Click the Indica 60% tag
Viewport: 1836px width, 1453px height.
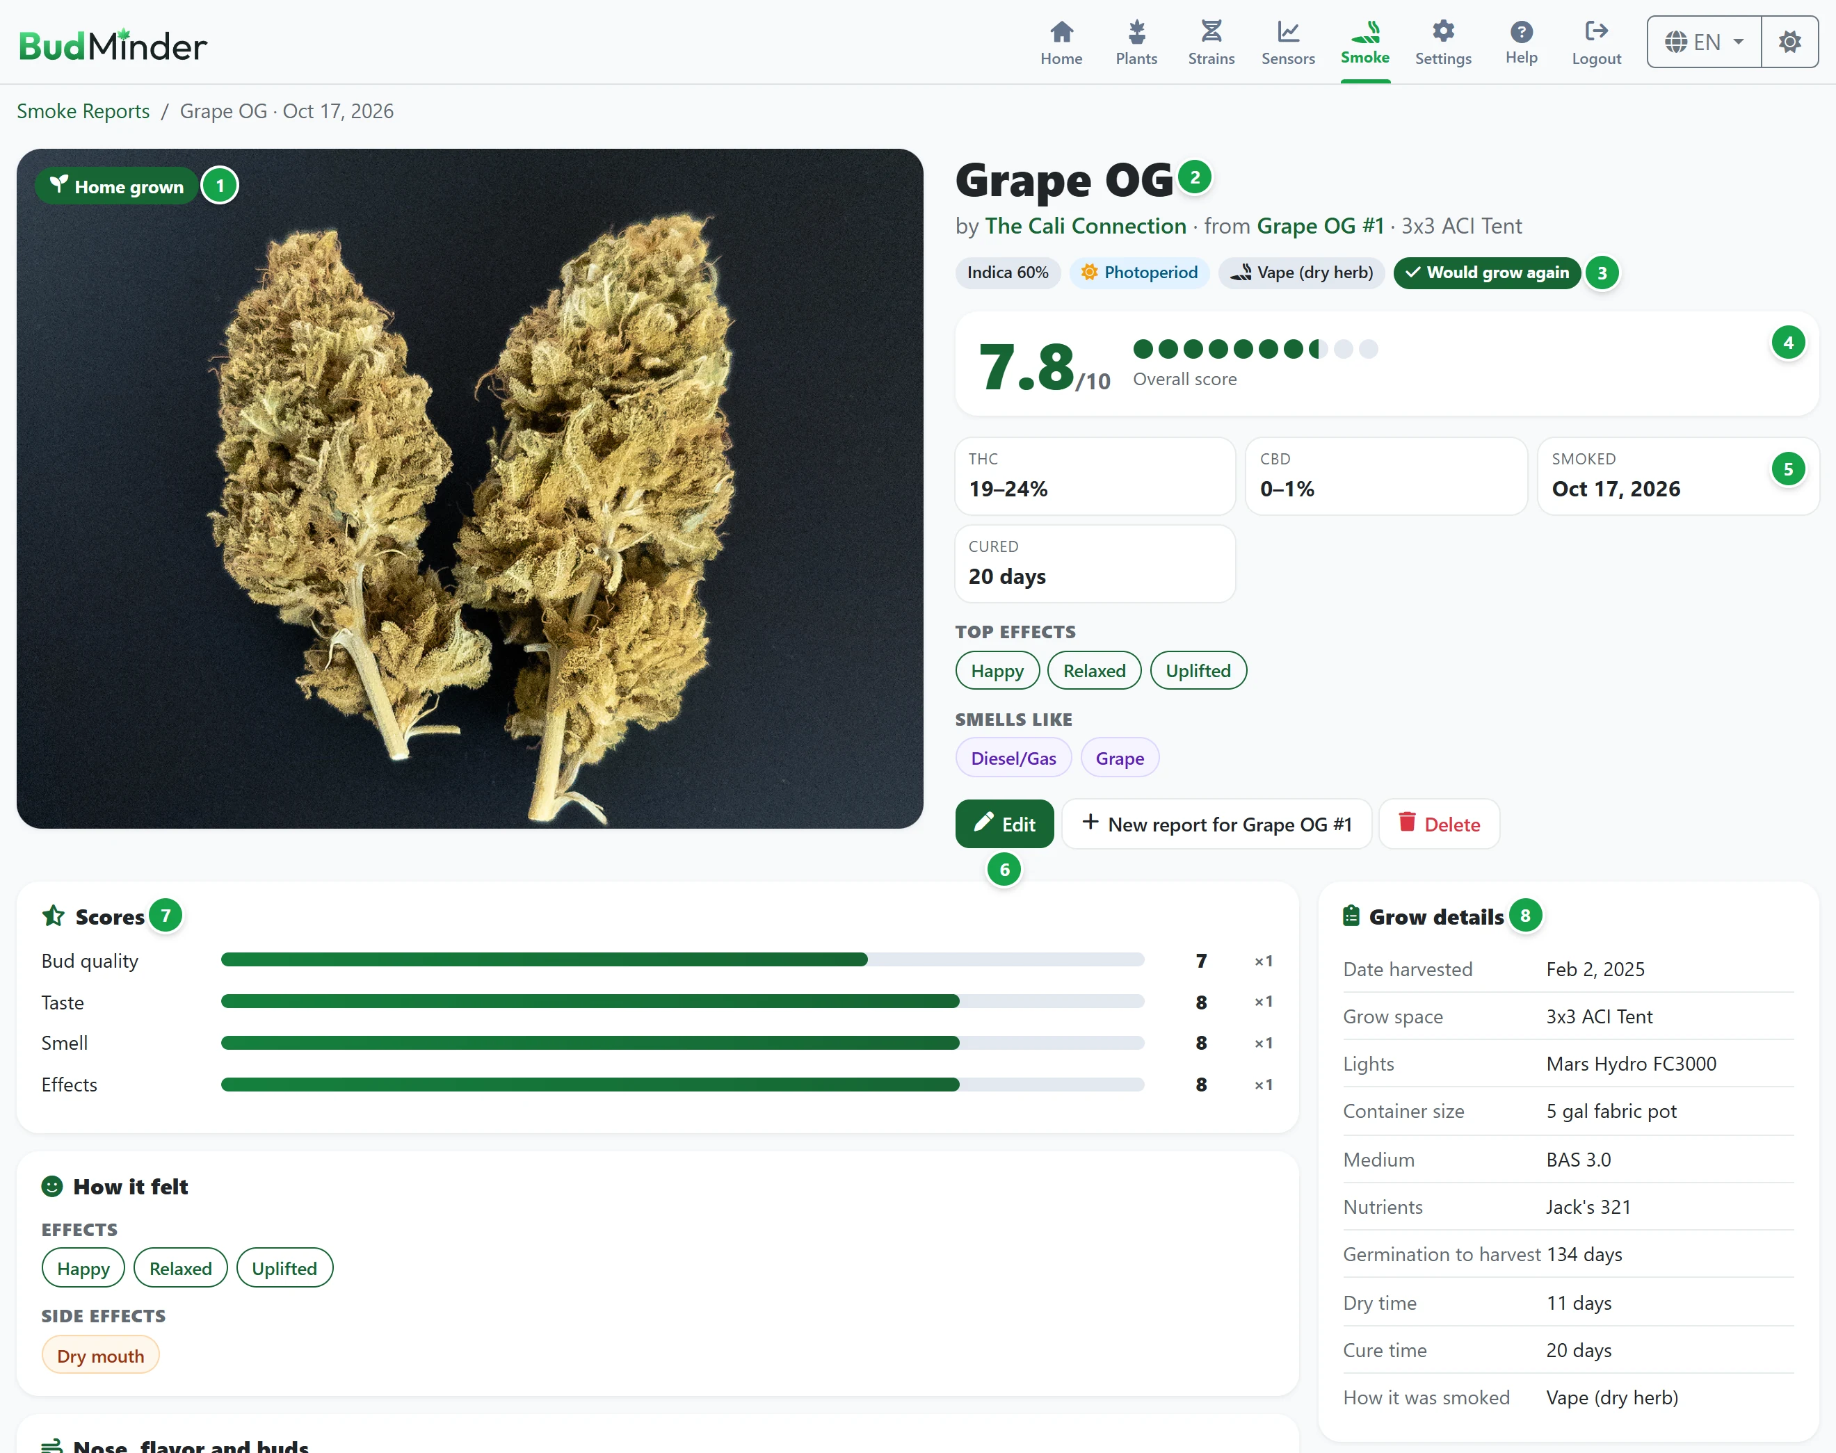1007,273
